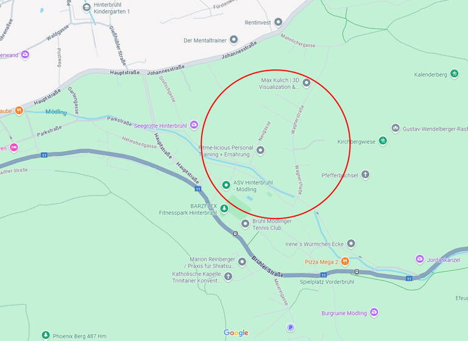468x341 pixels.
Task: Select the Max Kulich 3D Visualization marker
Action: [307, 83]
